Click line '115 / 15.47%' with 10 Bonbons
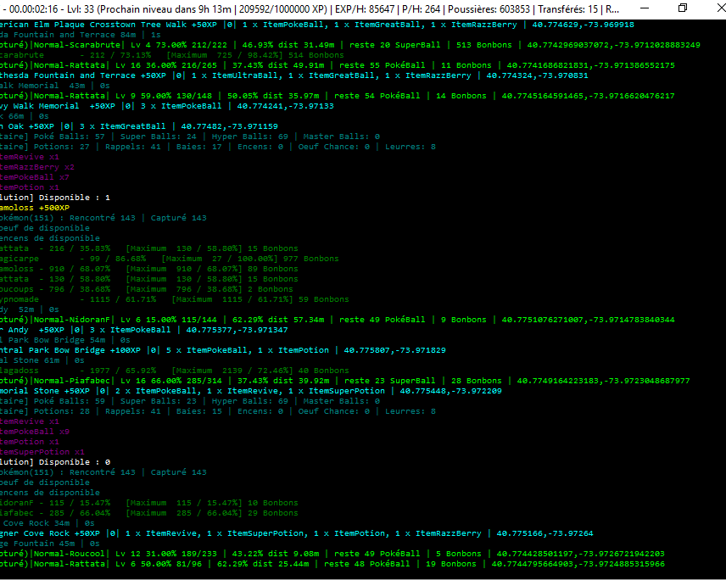This screenshot has width=726, height=580. [149, 503]
